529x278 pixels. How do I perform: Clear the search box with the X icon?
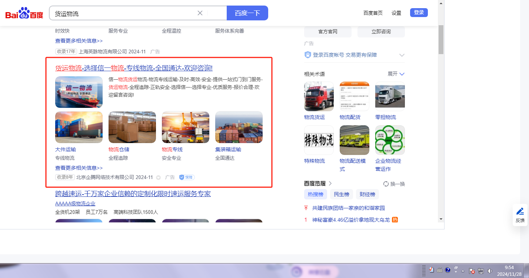click(x=200, y=13)
